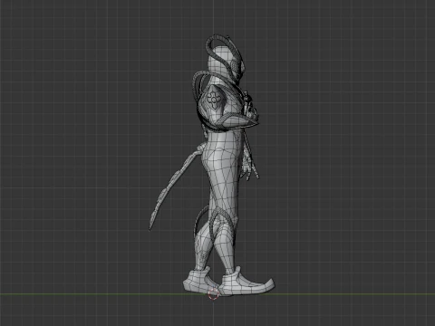
Task: Click the red-white 3D cursor at the origin
Action: pos(214,293)
